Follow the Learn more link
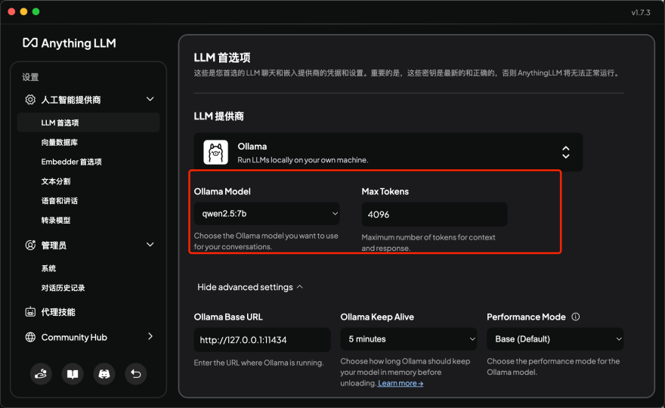Viewport: 665px width, 408px height. click(x=401, y=383)
